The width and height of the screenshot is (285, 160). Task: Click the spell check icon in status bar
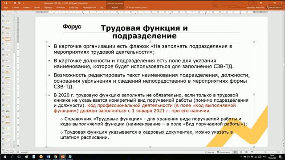[18, 152]
